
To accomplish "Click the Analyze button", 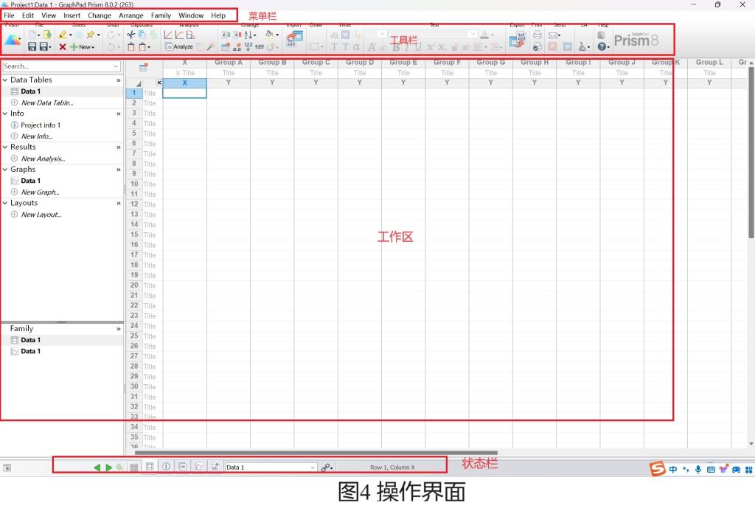I will 179,47.
